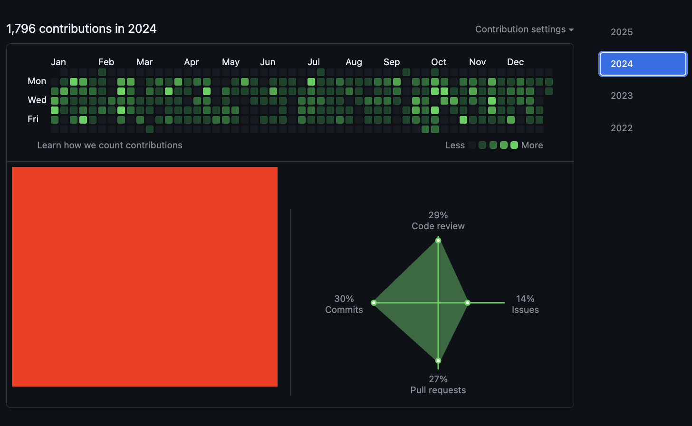Viewport: 692px width, 426px height.
Task: Click the green Sunday cell under Oct label
Action: coord(435,72)
